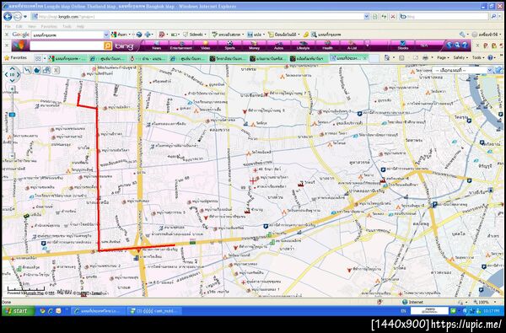Open Bing toolbar Video
This screenshot has height=333, width=506.
click(x=205, y=46)
